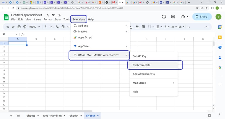The image size is (225, 119).
Task: Add a new sheet with plus button
Action: [11, 116]
